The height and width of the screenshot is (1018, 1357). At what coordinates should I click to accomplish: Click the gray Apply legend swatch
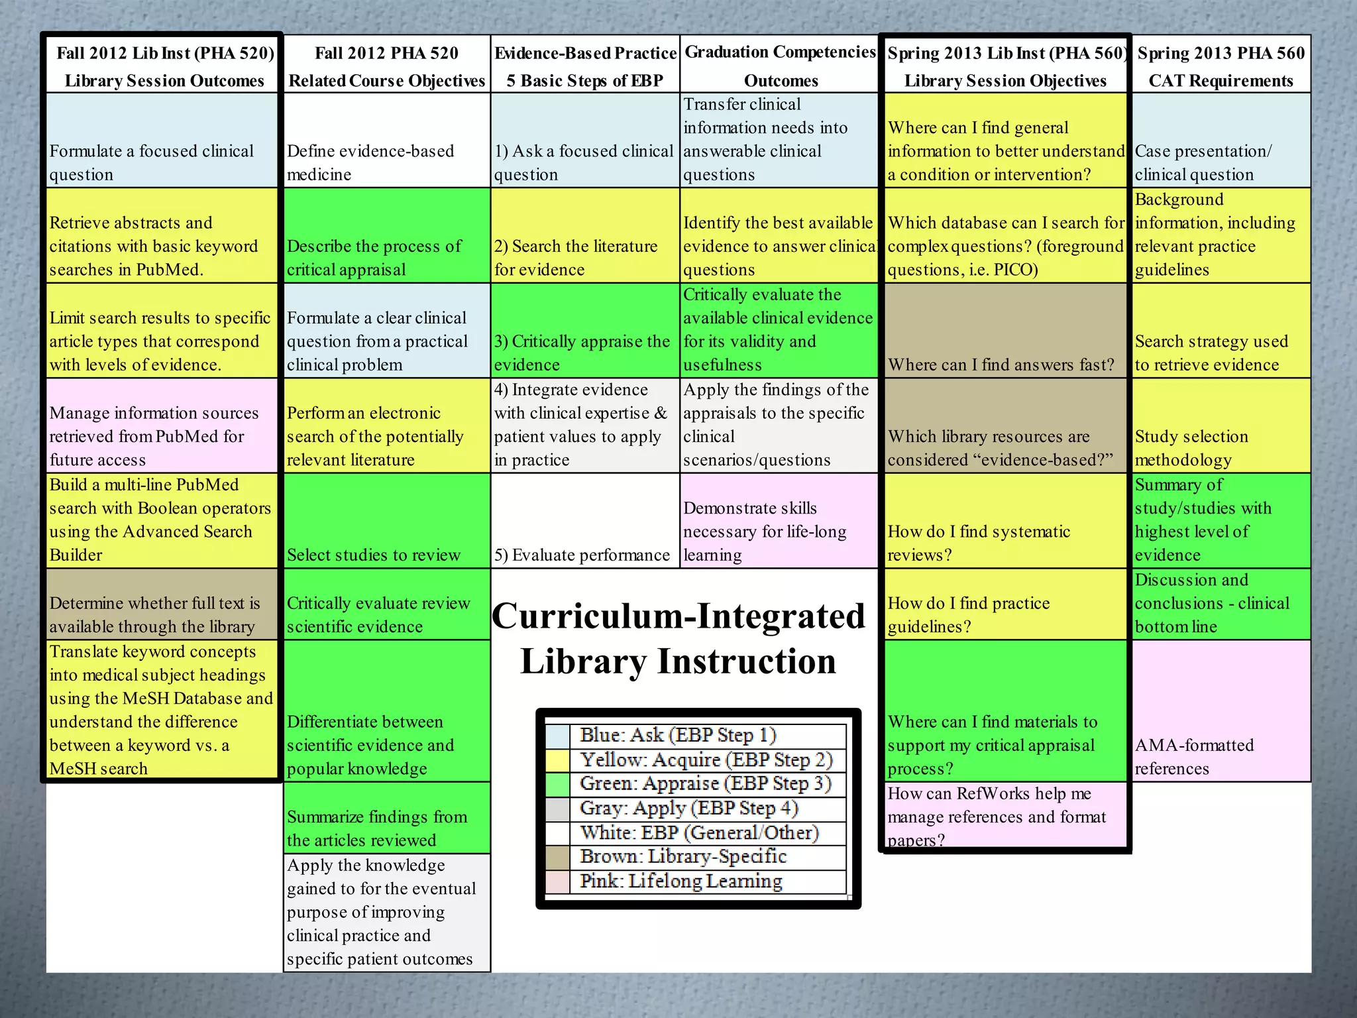click(558, 809)
